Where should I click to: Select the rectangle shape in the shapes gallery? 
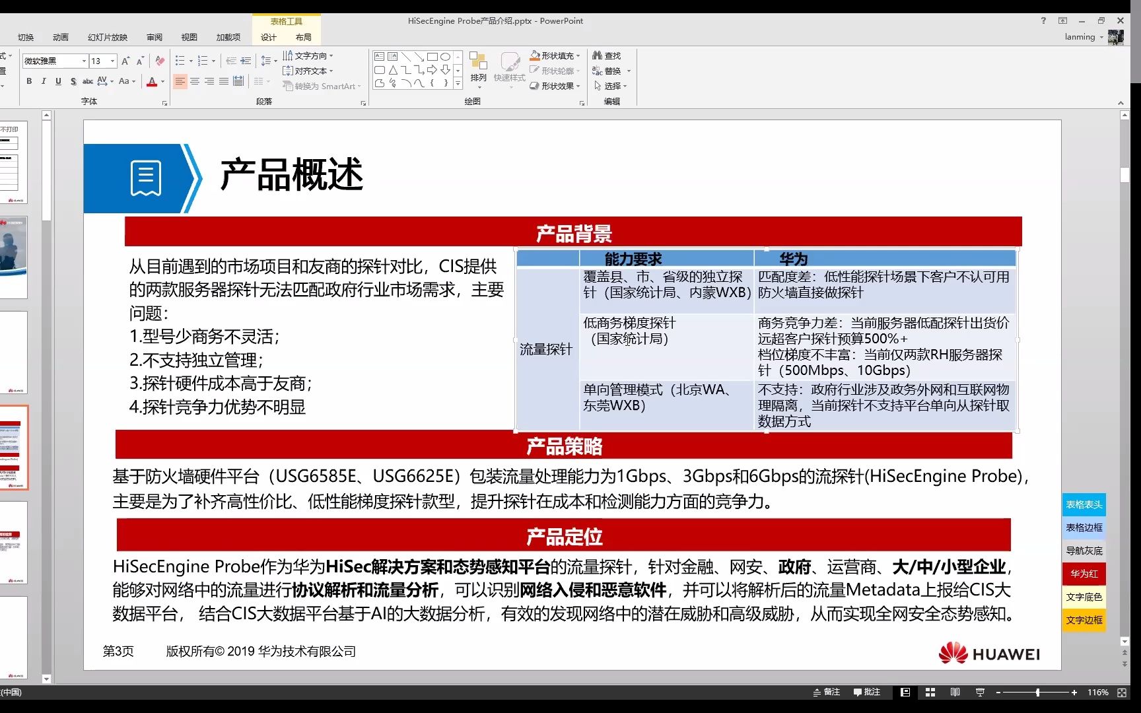pyautogui.click(x=434, y=56)
